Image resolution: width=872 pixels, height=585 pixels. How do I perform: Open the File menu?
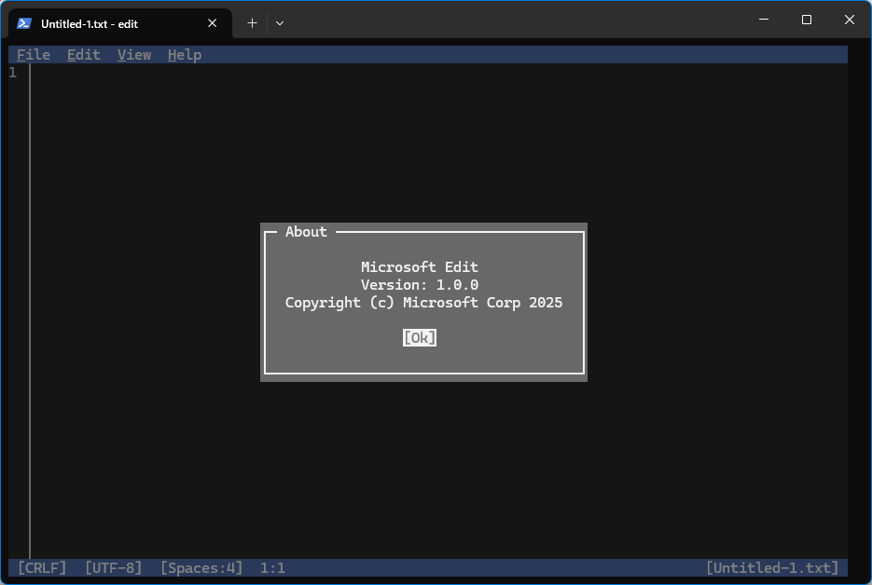click(34, 54)
